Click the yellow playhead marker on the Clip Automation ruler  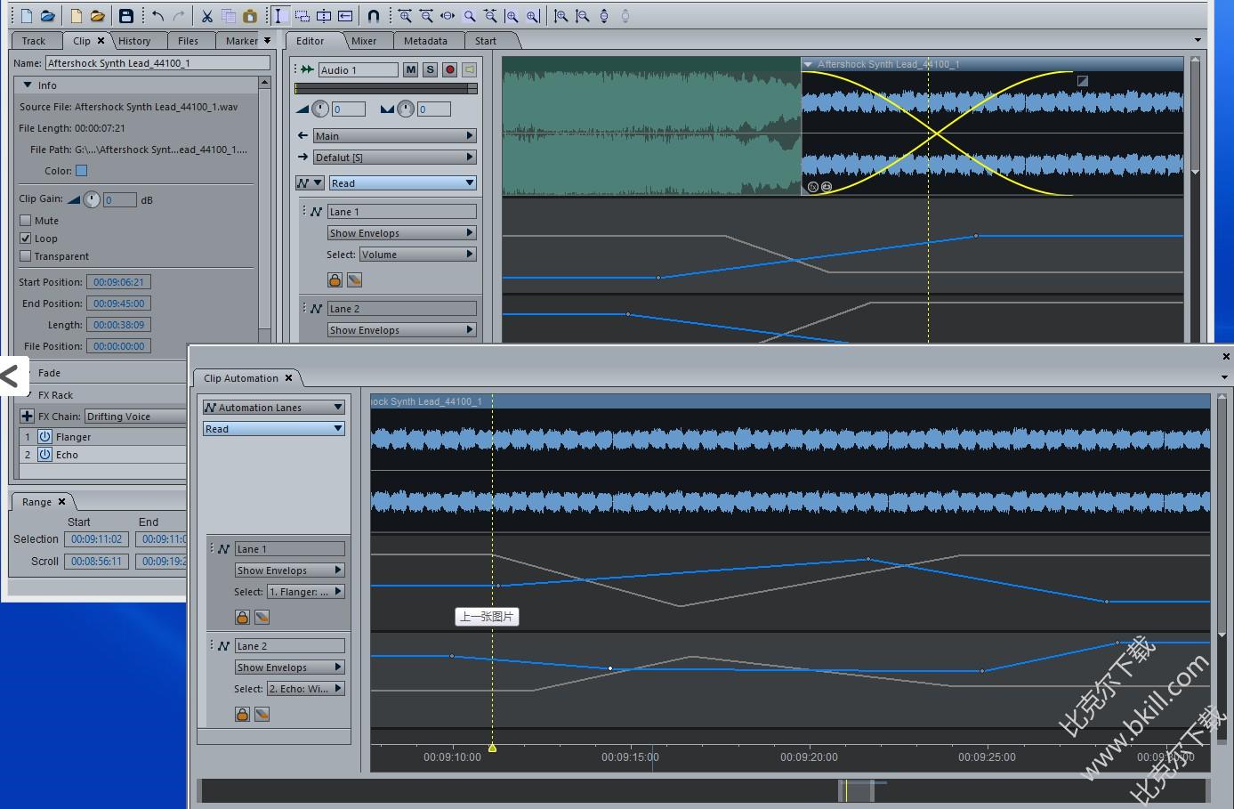pos(492,748)
